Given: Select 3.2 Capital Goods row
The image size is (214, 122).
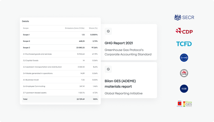Looking at the screenshot, I should coord(60,61).
